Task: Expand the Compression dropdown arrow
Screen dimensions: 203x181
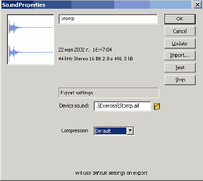Action: 130,131
